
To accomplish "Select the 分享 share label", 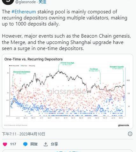I will pos(54,144).
